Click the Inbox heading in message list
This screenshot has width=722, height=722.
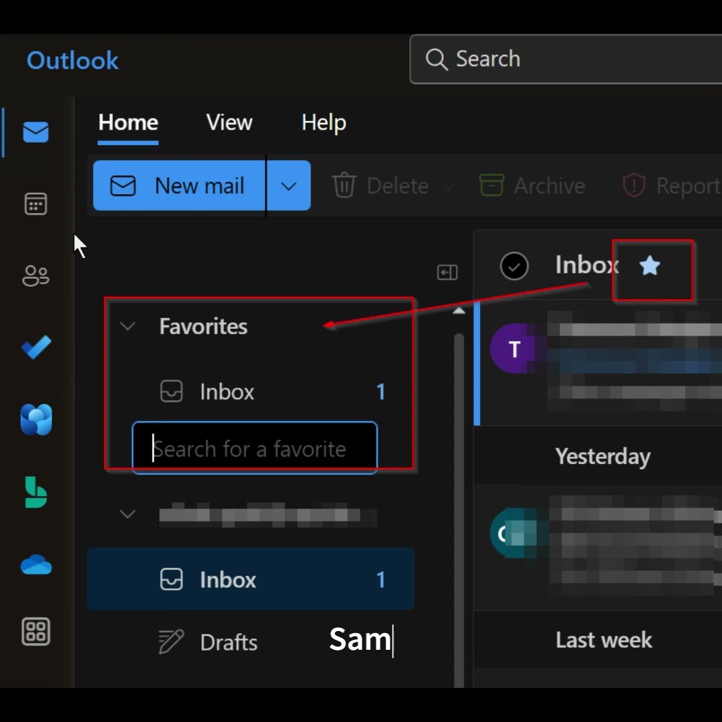(587, 265)
